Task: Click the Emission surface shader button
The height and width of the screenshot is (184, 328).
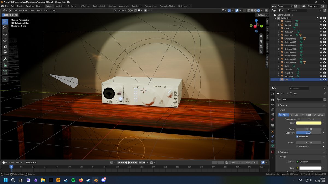Action: pyautogui.click(x=309, y=162)
